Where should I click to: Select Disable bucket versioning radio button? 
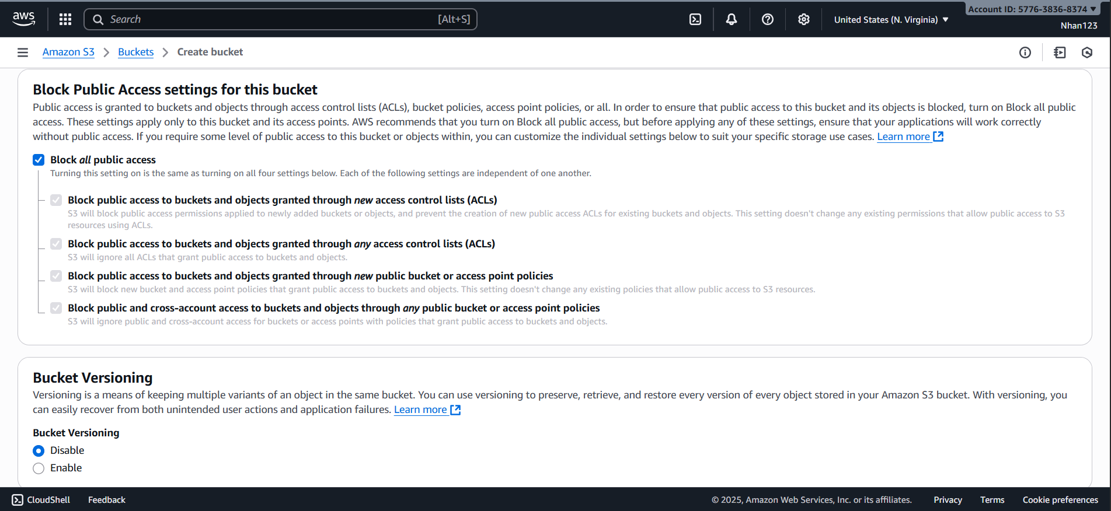39,451
